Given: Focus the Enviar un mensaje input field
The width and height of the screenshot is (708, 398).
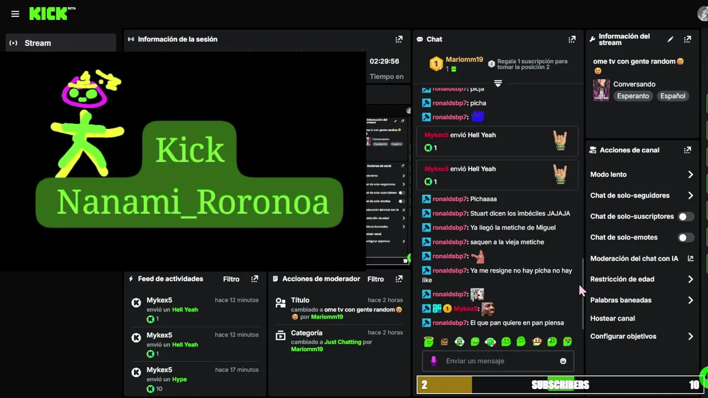Looking at the screenshot, I should coord(498,361).
